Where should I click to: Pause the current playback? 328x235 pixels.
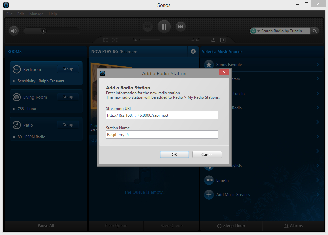click(164, 27)
